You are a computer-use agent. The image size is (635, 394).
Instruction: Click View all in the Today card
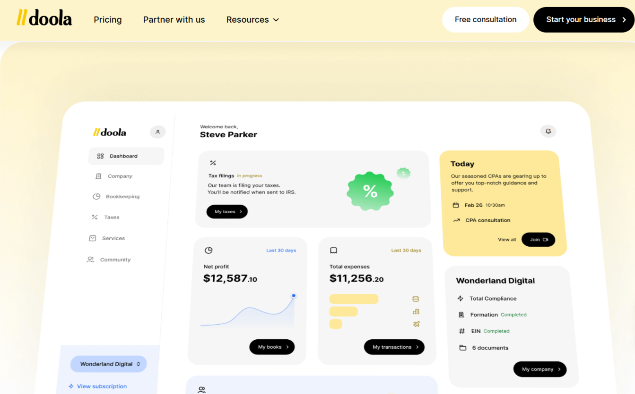click(507, 240)
